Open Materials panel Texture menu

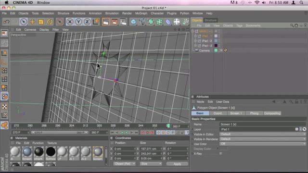(52, 143)
